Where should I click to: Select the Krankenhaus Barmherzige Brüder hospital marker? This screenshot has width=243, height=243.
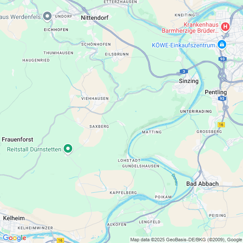[225, 27]
